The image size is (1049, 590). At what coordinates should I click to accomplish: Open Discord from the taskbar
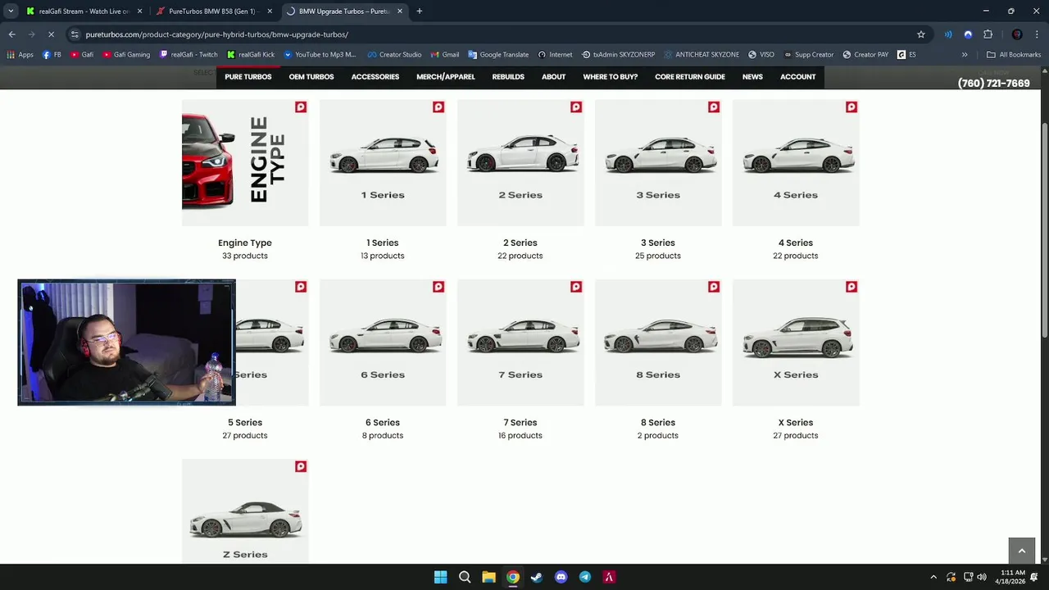(561, 577)
